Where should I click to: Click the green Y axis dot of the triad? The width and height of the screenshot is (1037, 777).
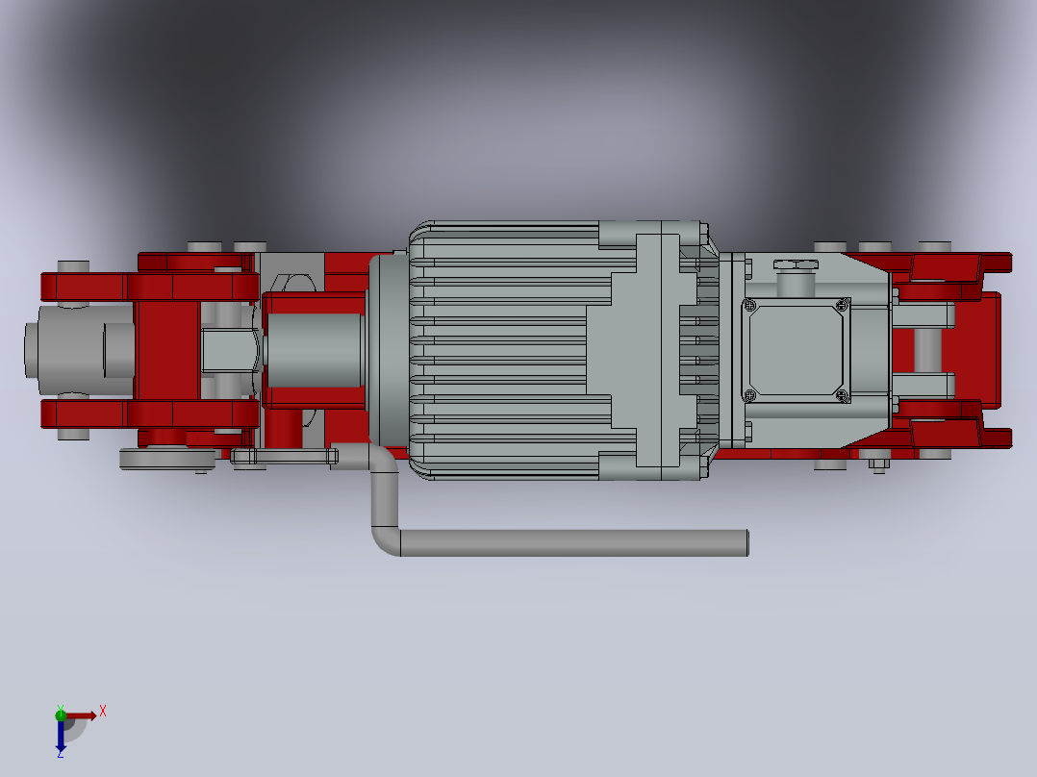tap(61, 715)
